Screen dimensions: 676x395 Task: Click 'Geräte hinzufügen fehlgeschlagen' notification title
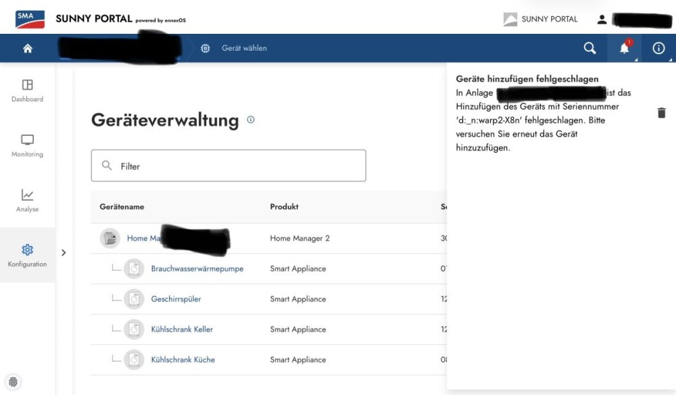[527, 79]
